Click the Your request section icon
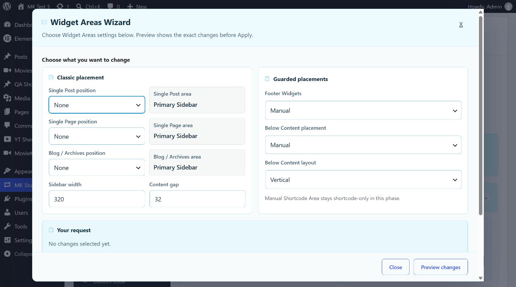The width and height of the screenshot is (516, 287). [x=51, y=230]
